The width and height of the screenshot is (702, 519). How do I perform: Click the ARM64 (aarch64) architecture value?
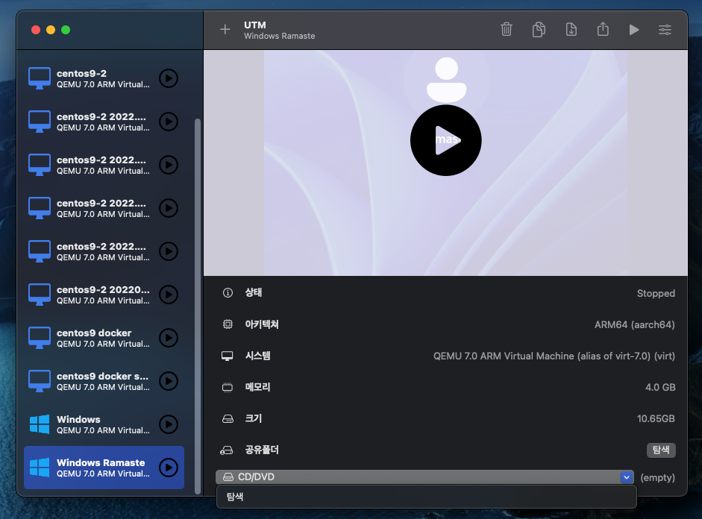pyautogui.click(x=634, y=325)
